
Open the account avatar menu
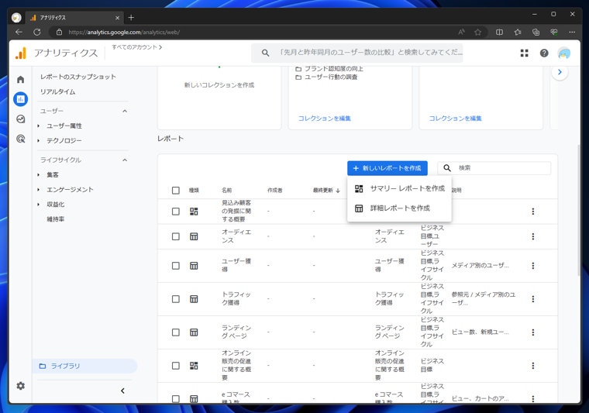point(564,53)
